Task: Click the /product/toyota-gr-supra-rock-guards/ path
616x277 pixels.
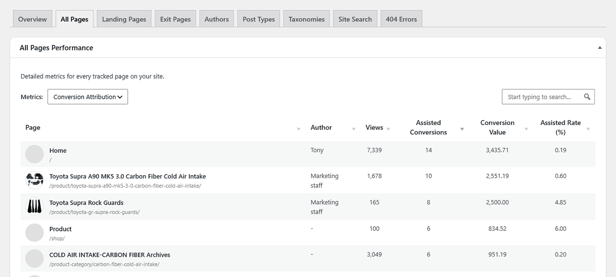Action: pos(94,212)
